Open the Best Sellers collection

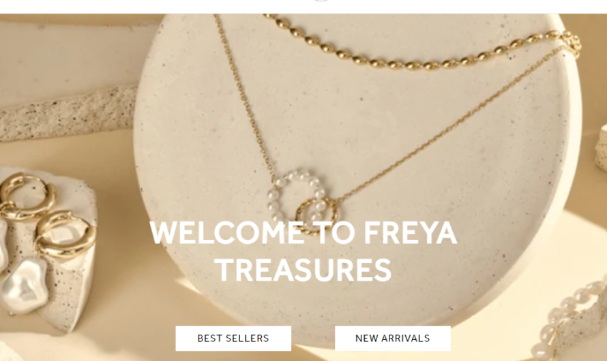[x=233, y=339]
